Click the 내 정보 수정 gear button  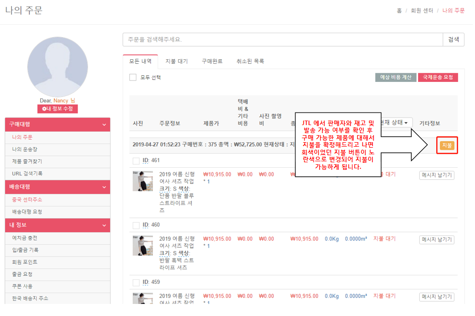click(57, 109)
